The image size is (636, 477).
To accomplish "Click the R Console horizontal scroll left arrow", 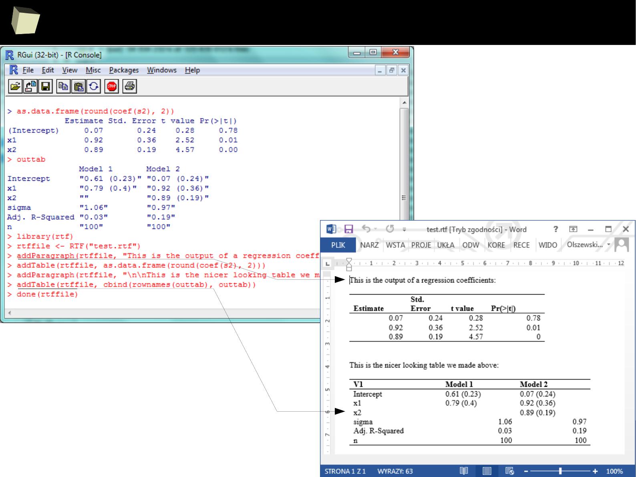I will (x=10, y=313).
